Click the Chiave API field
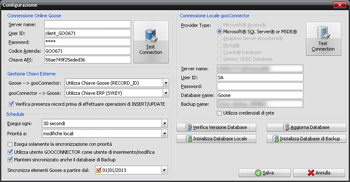Screen dimensions: 350x182 (x=87, y=60)
